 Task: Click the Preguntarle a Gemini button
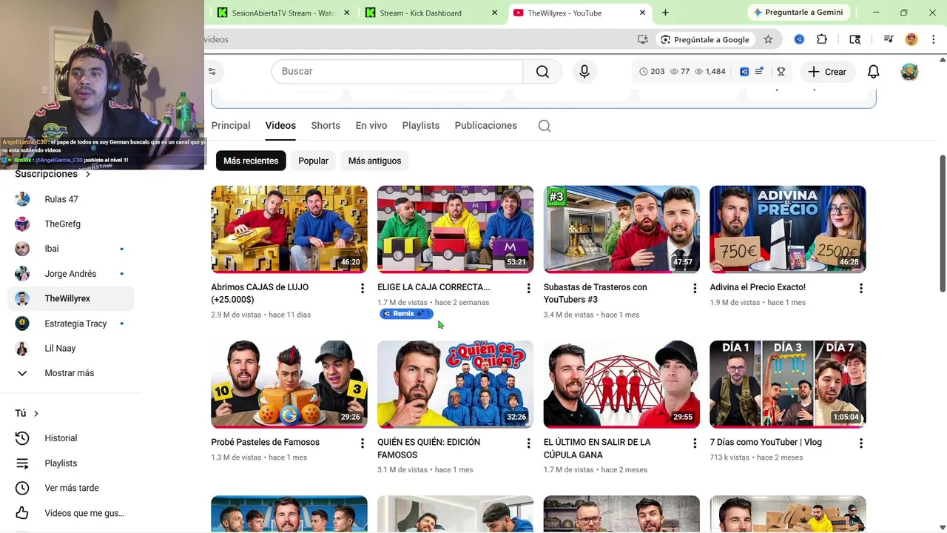point(798,13)
